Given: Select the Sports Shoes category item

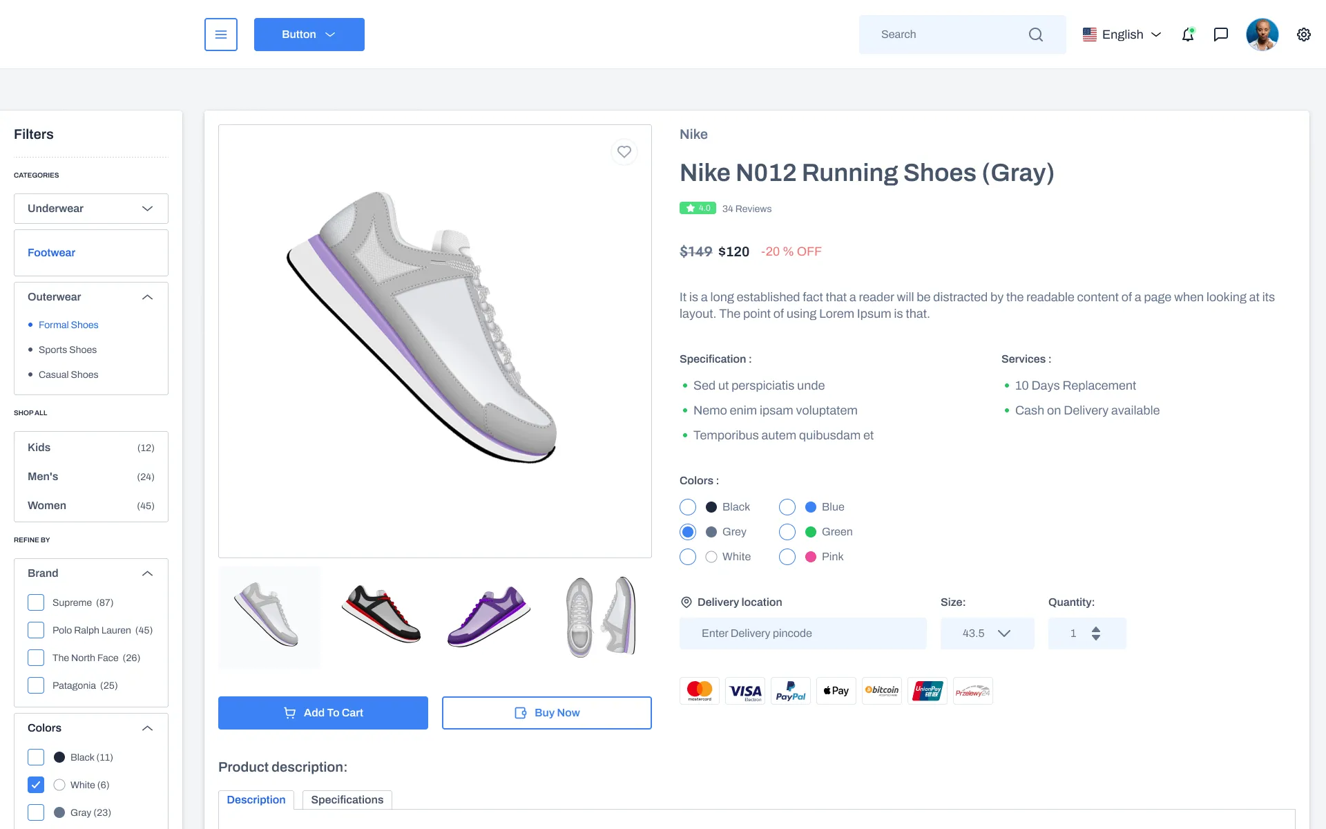Looking at the screenshot, I should click(68, 350).
